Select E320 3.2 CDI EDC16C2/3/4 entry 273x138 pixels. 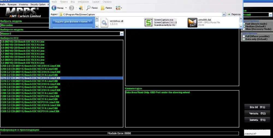tap(31, 105)
